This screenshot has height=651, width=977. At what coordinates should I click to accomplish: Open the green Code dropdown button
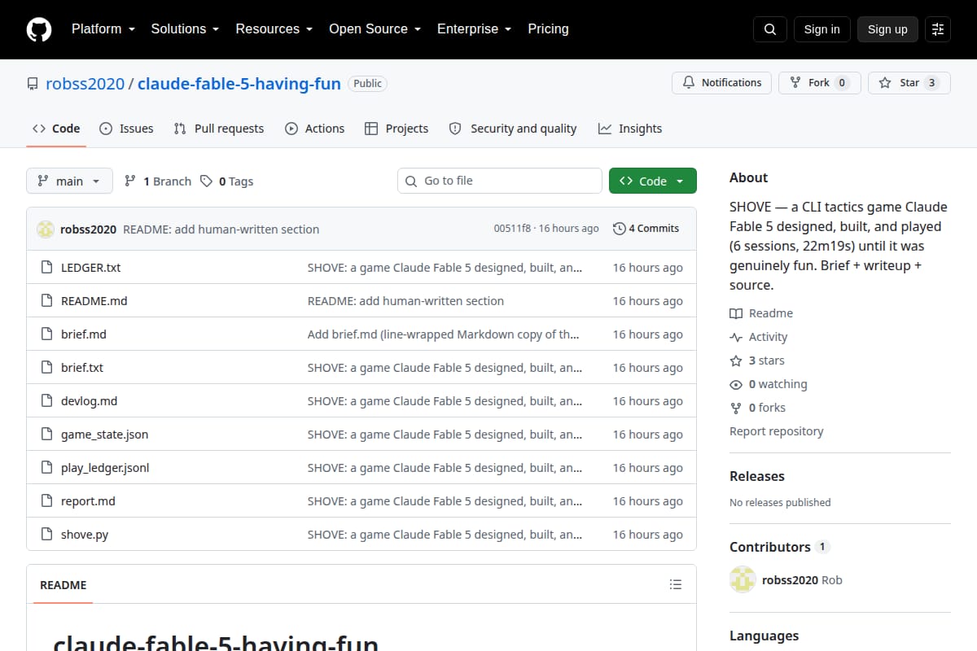[x=653, y=181]
